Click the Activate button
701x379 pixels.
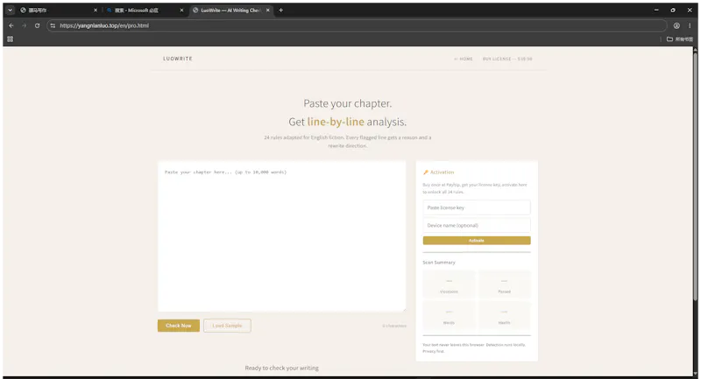pyautogui.click(x=477, y=241)
